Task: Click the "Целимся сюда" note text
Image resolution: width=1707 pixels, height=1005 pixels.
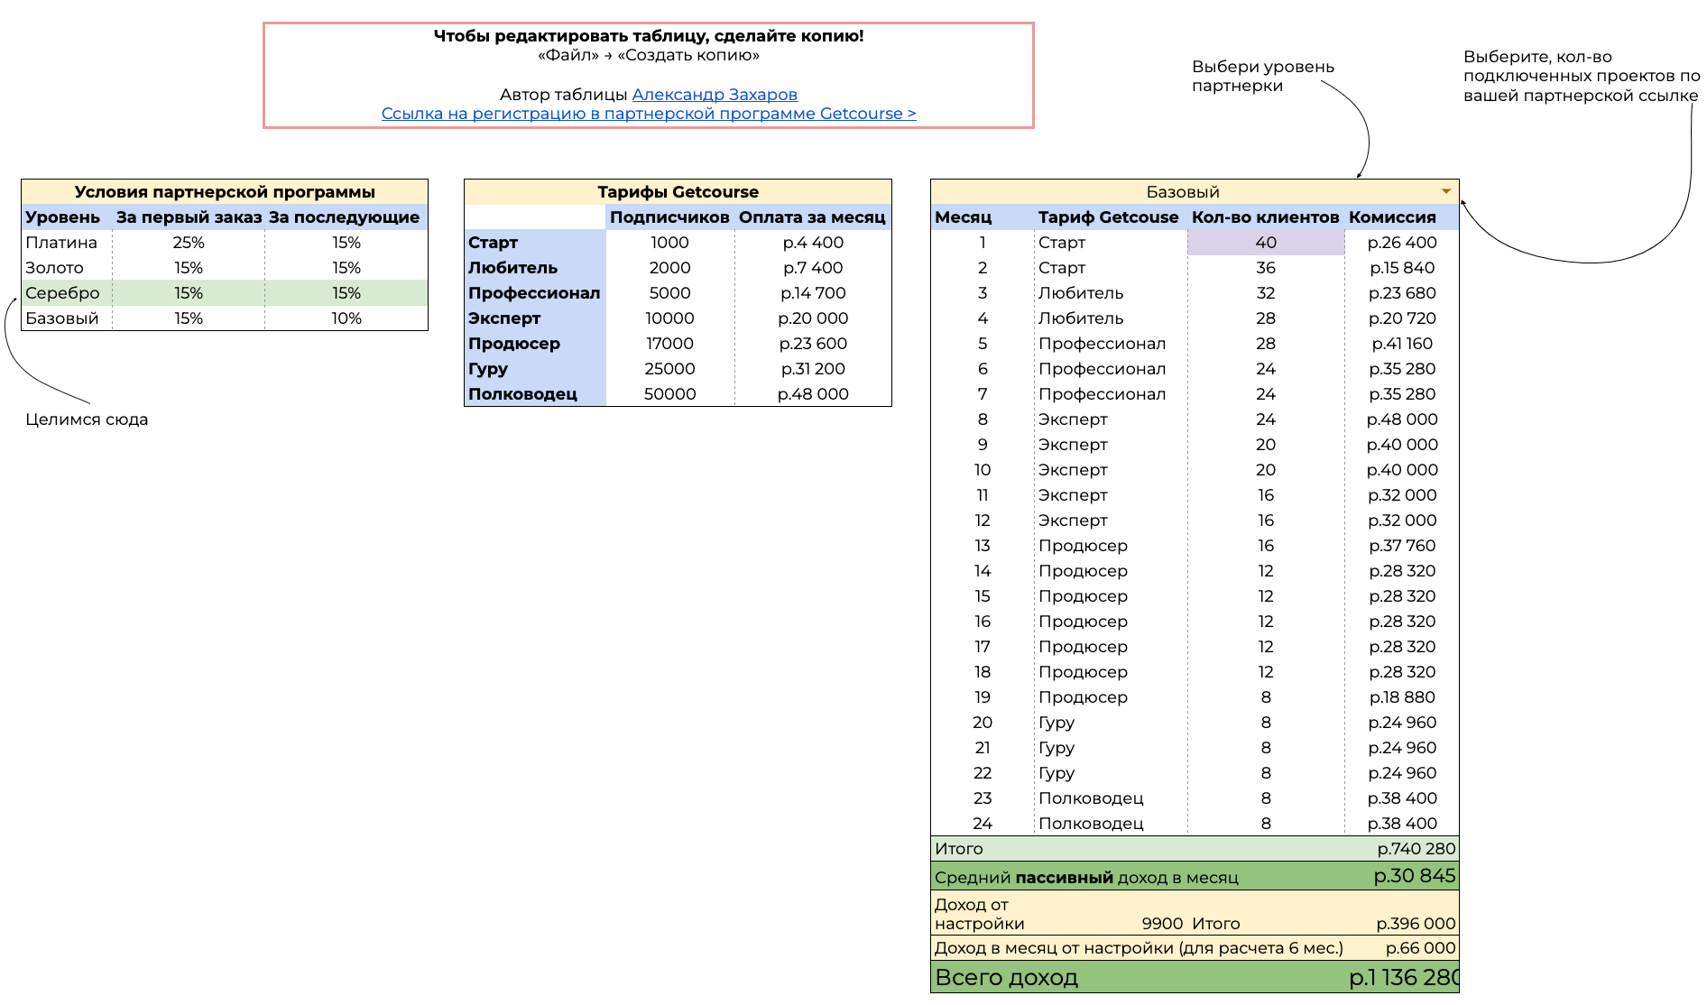Action: pyautogui.click(x=87, y=420)
